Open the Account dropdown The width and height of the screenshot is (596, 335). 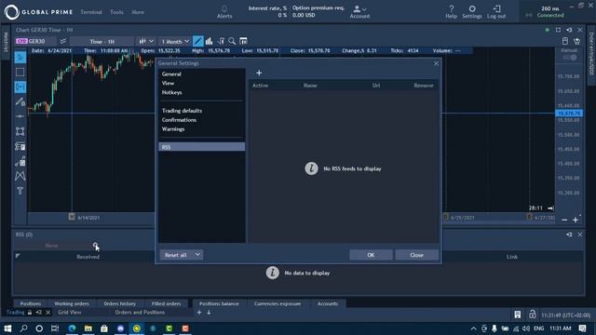point(359,12)
